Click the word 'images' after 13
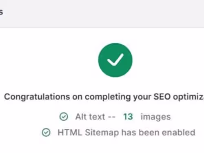Viewport: 204px width, 153px height. [x=155, y=117]
